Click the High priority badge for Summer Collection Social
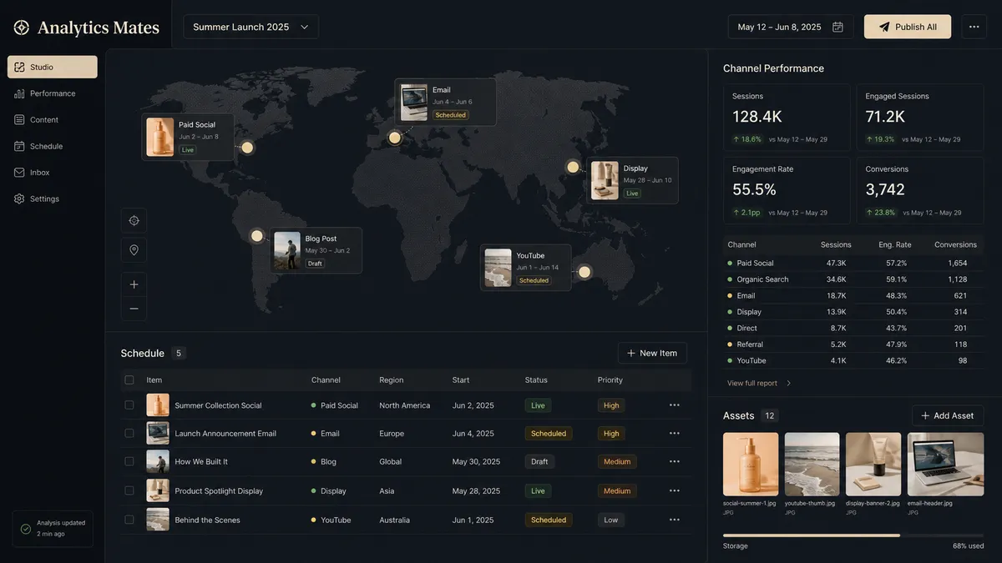The width and height of the screenshot is (1002, 563). coord(611,405)
